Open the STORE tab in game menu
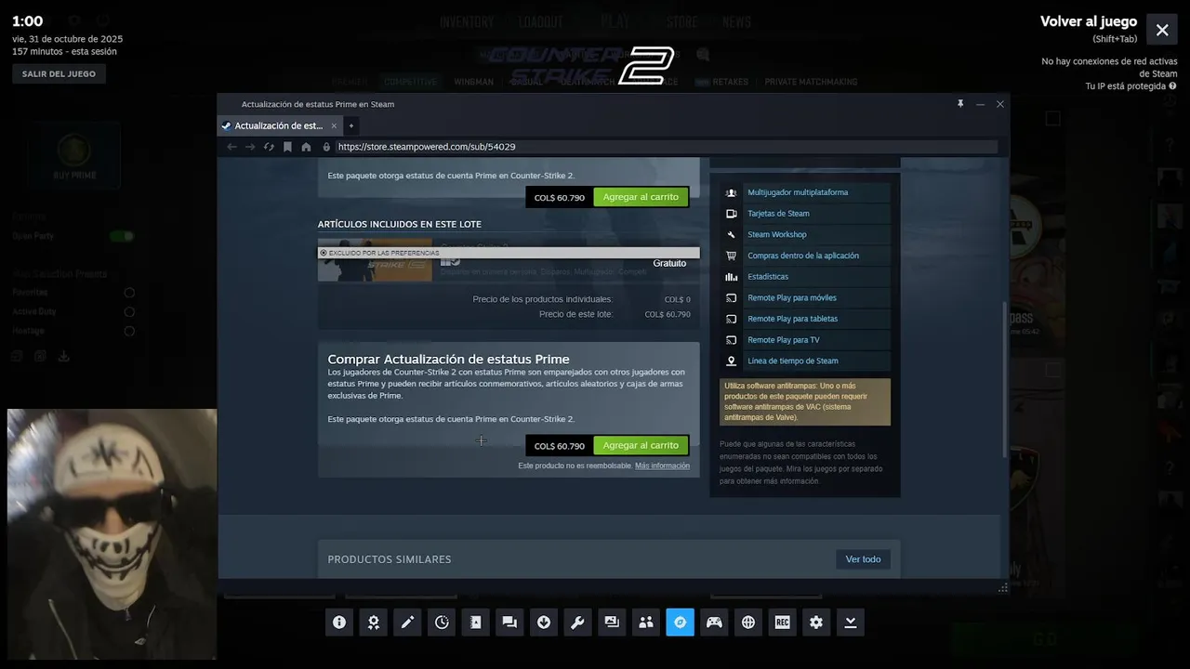Image resolution: width=1190 pixels, height=669 pixels. coord(681,22)
